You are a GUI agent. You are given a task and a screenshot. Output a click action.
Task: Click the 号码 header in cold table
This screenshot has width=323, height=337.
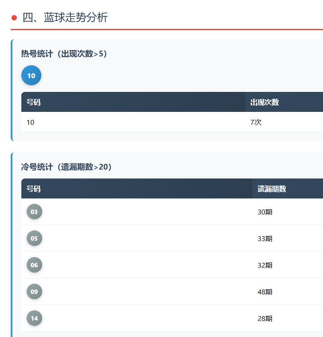click(33, 189)
